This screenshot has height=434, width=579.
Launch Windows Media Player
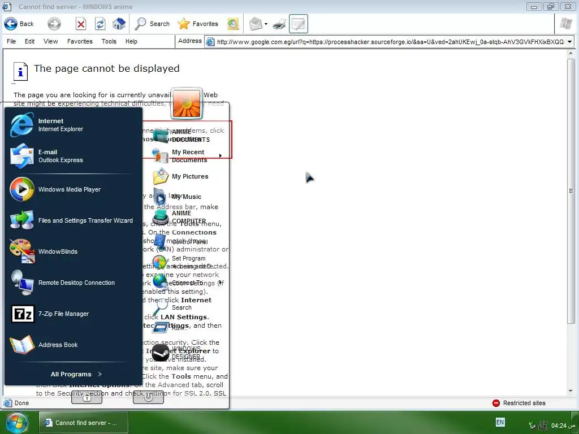(73, 189)
